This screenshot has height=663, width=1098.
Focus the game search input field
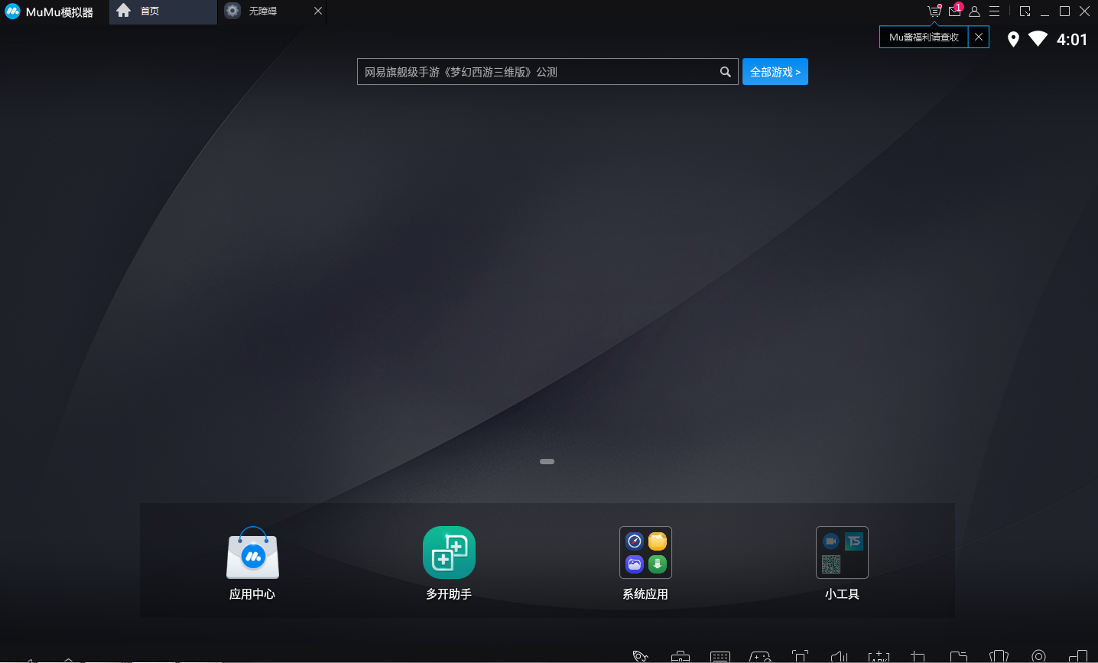tap(547, 72)
